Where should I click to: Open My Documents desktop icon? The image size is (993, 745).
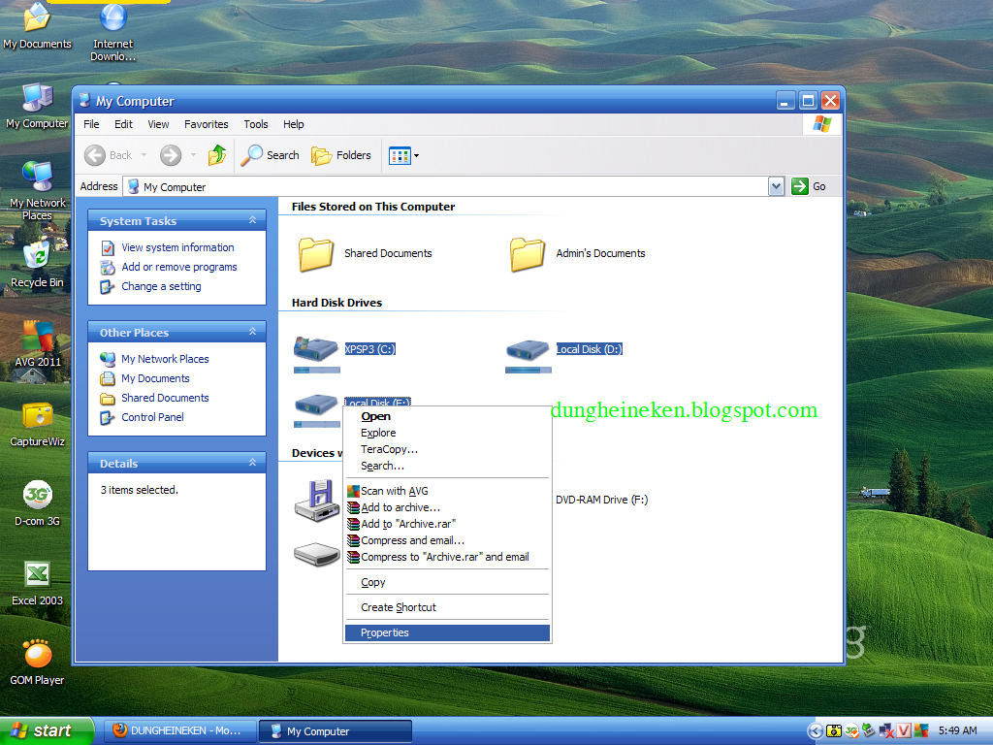tap(37, 25)
